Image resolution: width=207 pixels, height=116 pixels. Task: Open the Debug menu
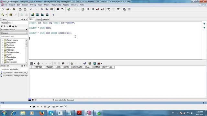(33, 5)
